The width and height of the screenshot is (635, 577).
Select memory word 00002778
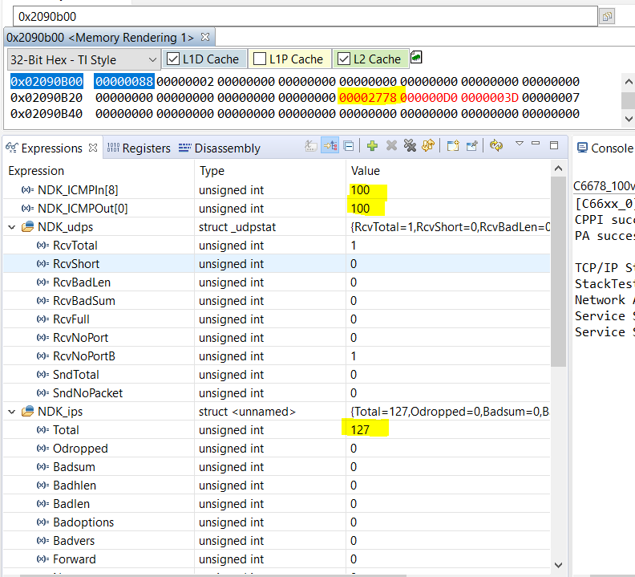[368, 98]
